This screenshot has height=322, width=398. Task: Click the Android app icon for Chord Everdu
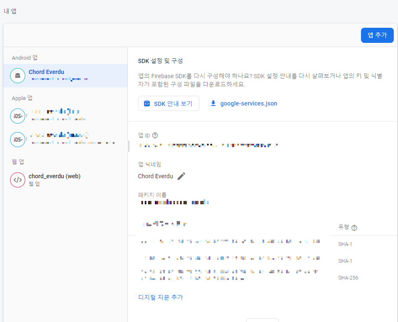(x=18, y=76)
